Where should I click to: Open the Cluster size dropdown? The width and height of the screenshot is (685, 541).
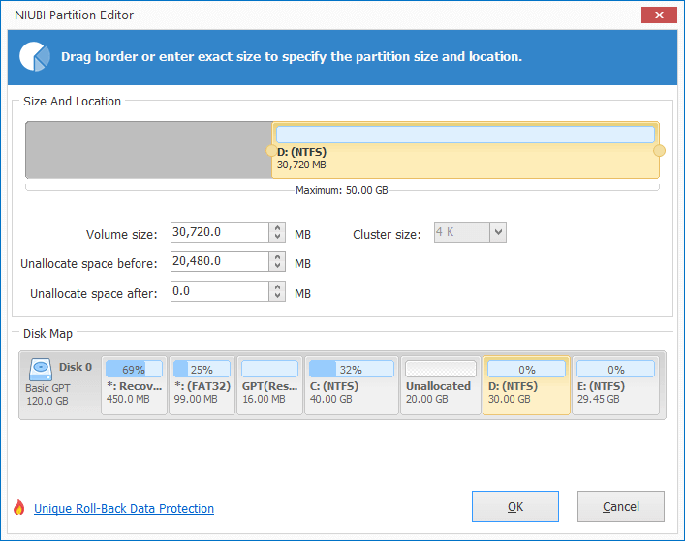[x=498, y=232]
